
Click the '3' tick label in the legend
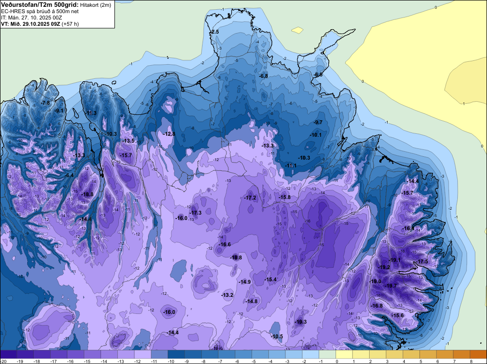(387, 361)
